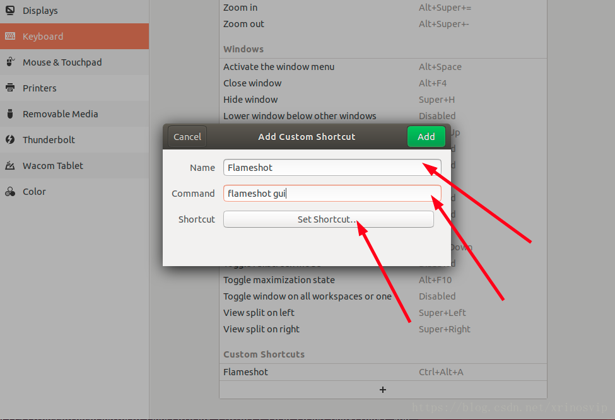
Task: Click the Color icon in sidebar
Action: coord(10,191)
